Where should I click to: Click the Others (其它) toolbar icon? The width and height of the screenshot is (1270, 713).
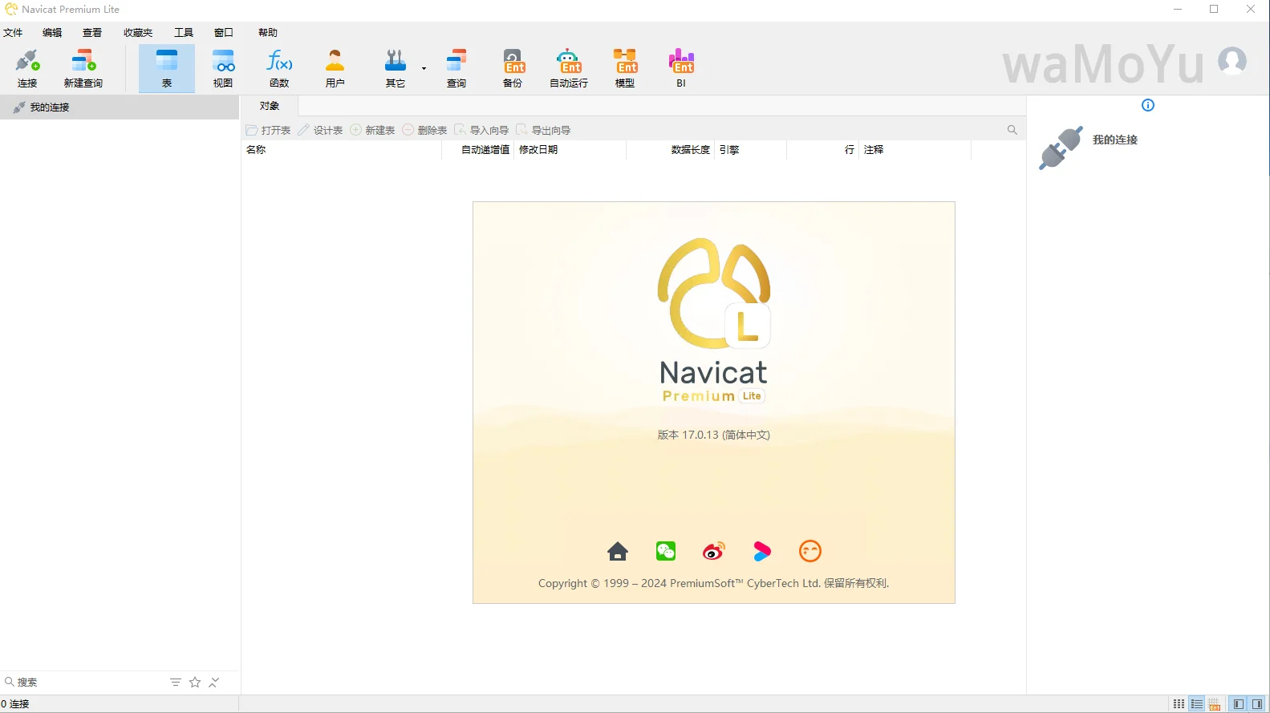396,68
